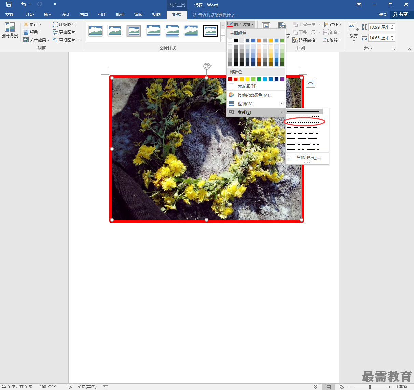Viewport: 414px width, 390px height.
Task: Switch to web layout view
Action: [x=341, y=387]
